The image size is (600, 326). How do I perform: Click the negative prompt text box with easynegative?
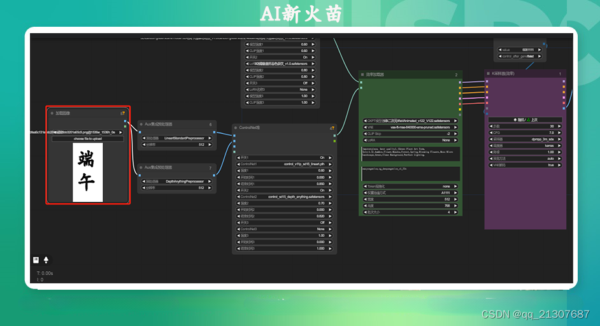[x=410, y=173]
